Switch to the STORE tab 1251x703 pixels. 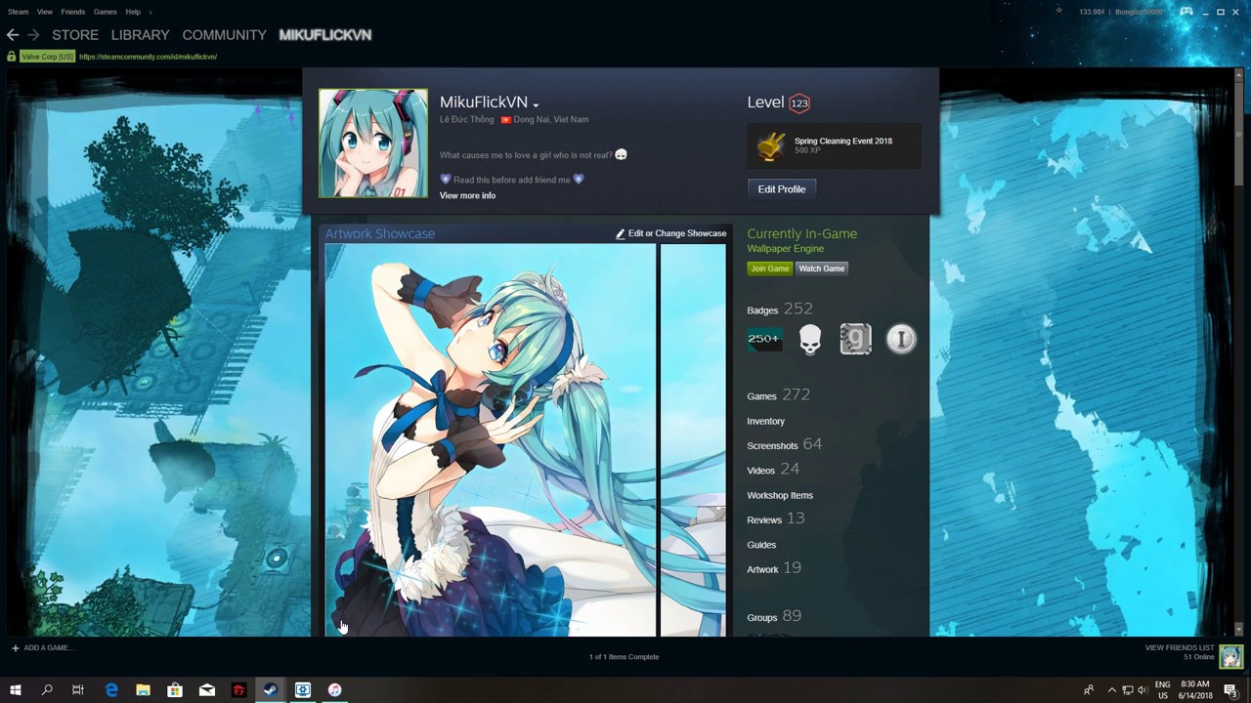tap(75, 35)
